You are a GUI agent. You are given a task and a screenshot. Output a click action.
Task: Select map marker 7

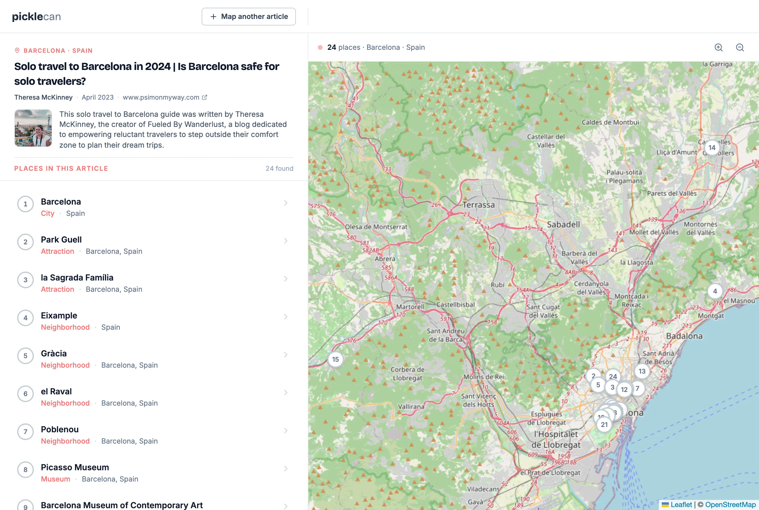coord(638,388)
